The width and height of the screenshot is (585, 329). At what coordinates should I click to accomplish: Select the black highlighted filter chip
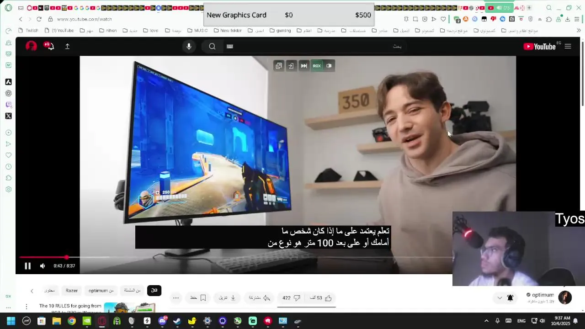click(x=154, y=291)
